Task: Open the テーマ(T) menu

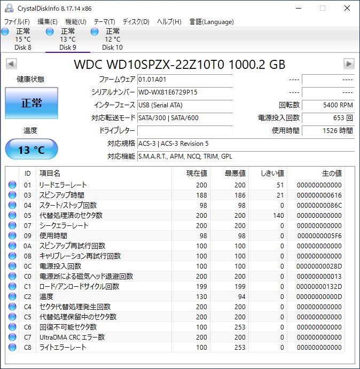Action: pos(105,22)
